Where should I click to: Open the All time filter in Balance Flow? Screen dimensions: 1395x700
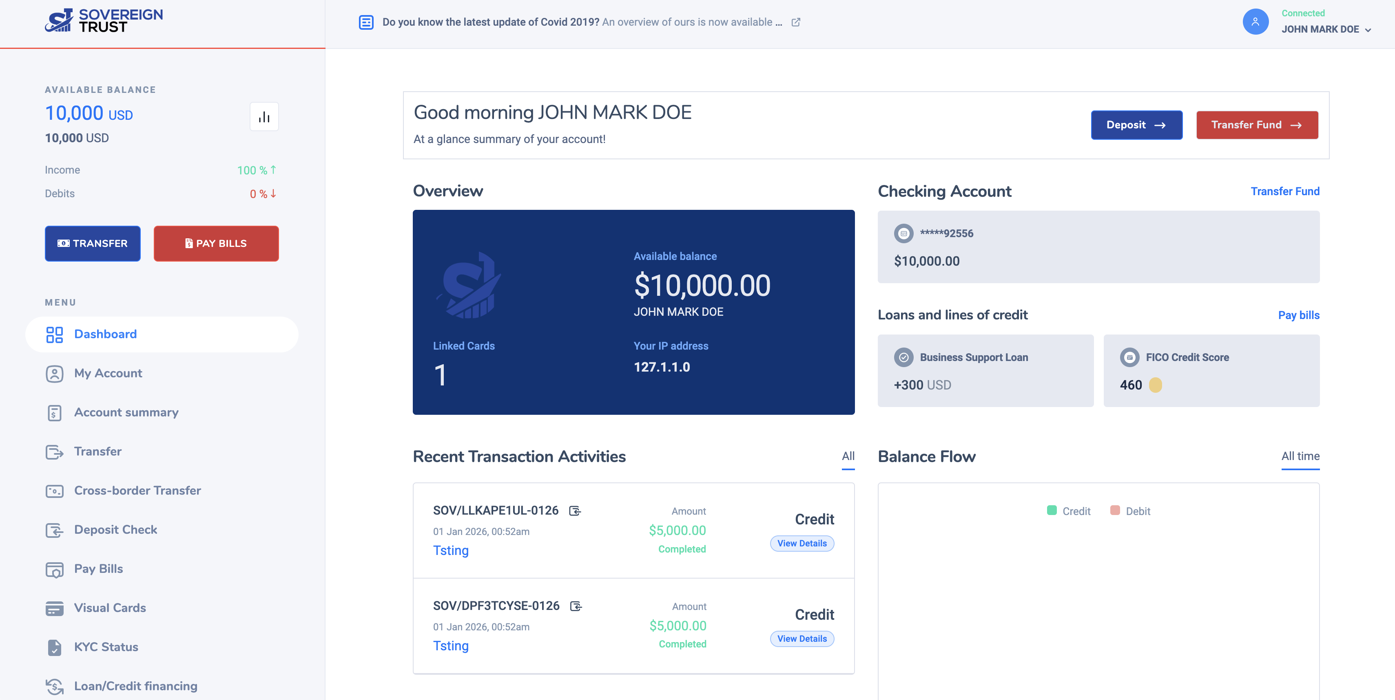point(1300,456)
